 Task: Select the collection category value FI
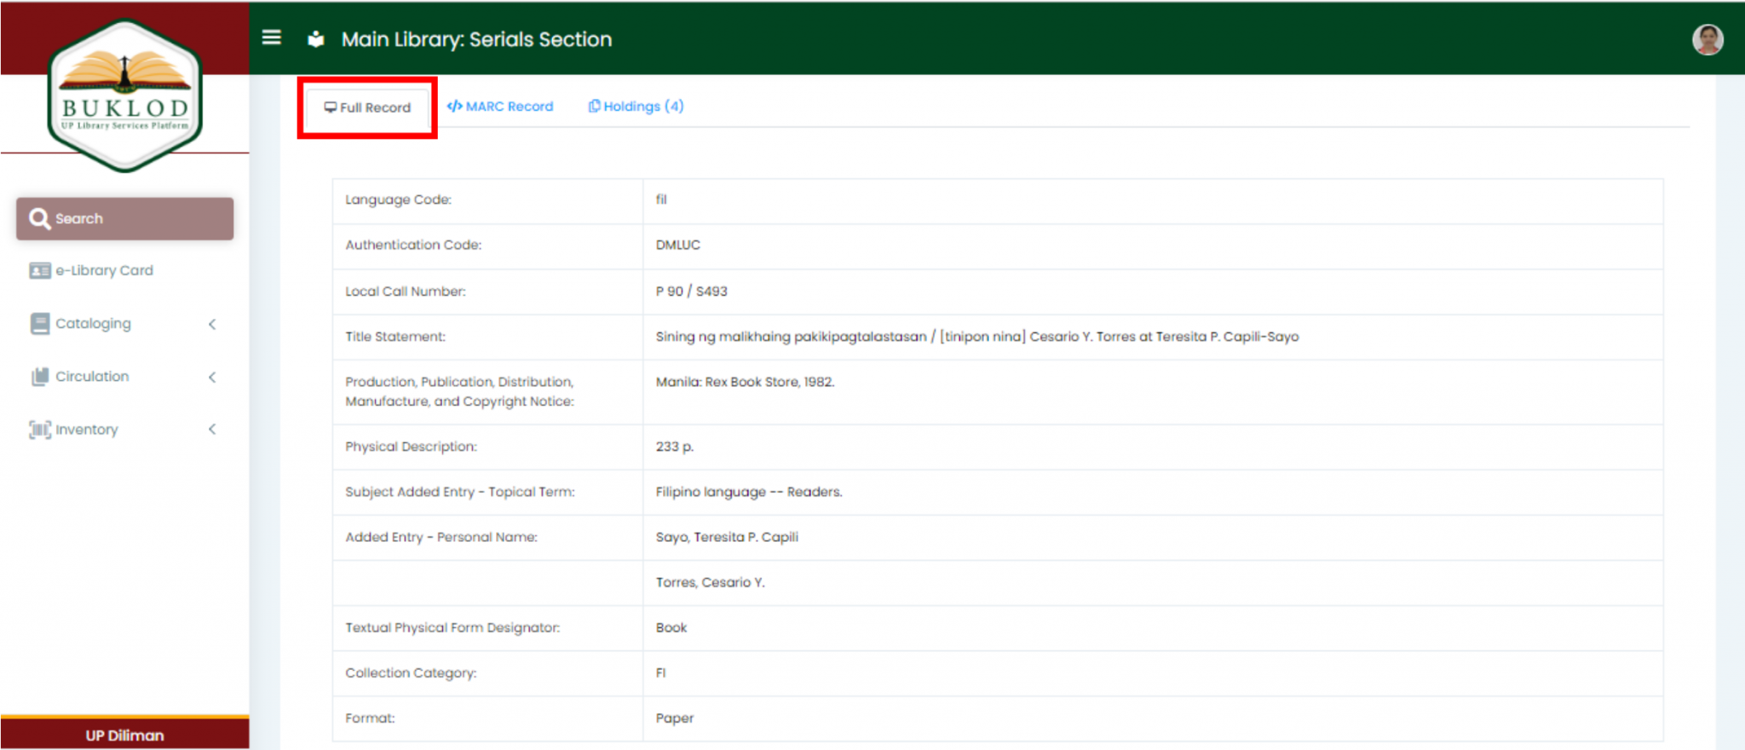click(661, 672)
